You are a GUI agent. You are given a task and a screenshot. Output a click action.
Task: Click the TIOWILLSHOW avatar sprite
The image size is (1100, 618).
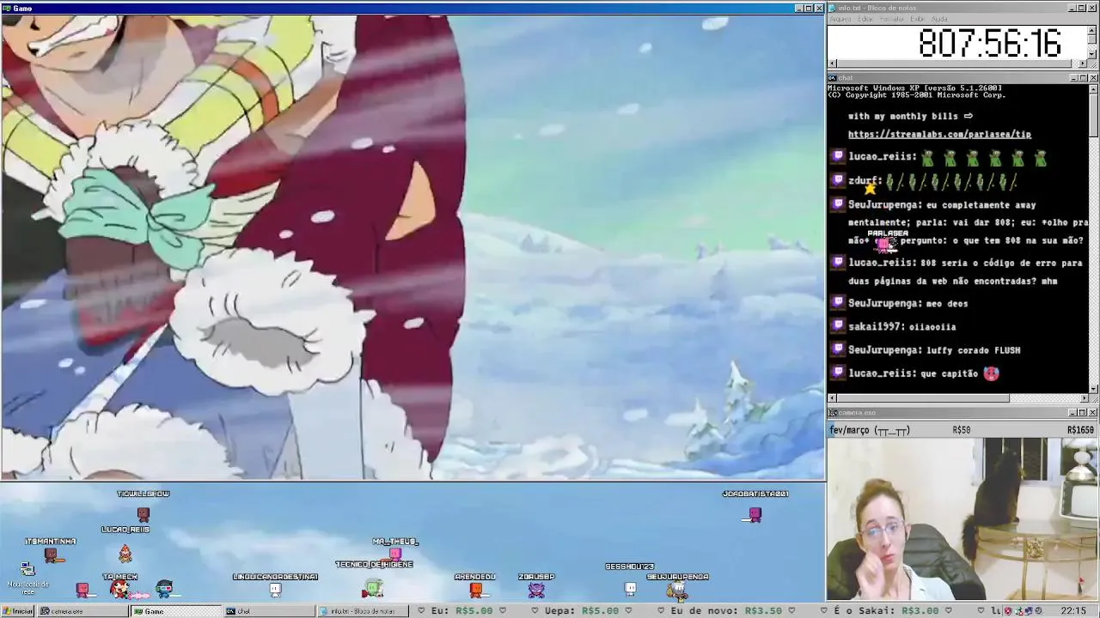(x=144, y=514)
